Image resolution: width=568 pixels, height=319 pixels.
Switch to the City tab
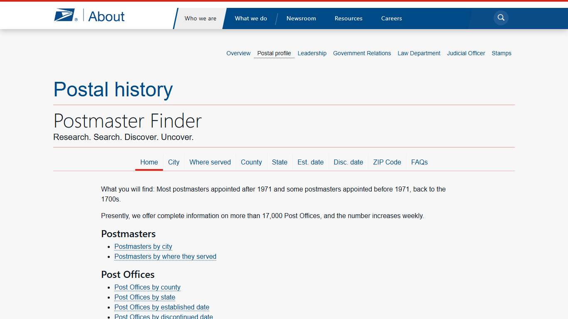pos(174,162)
